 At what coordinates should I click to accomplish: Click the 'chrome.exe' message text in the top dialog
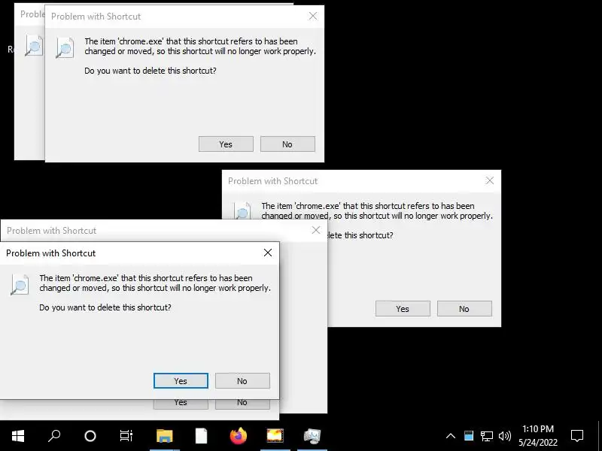pos(200,46)
